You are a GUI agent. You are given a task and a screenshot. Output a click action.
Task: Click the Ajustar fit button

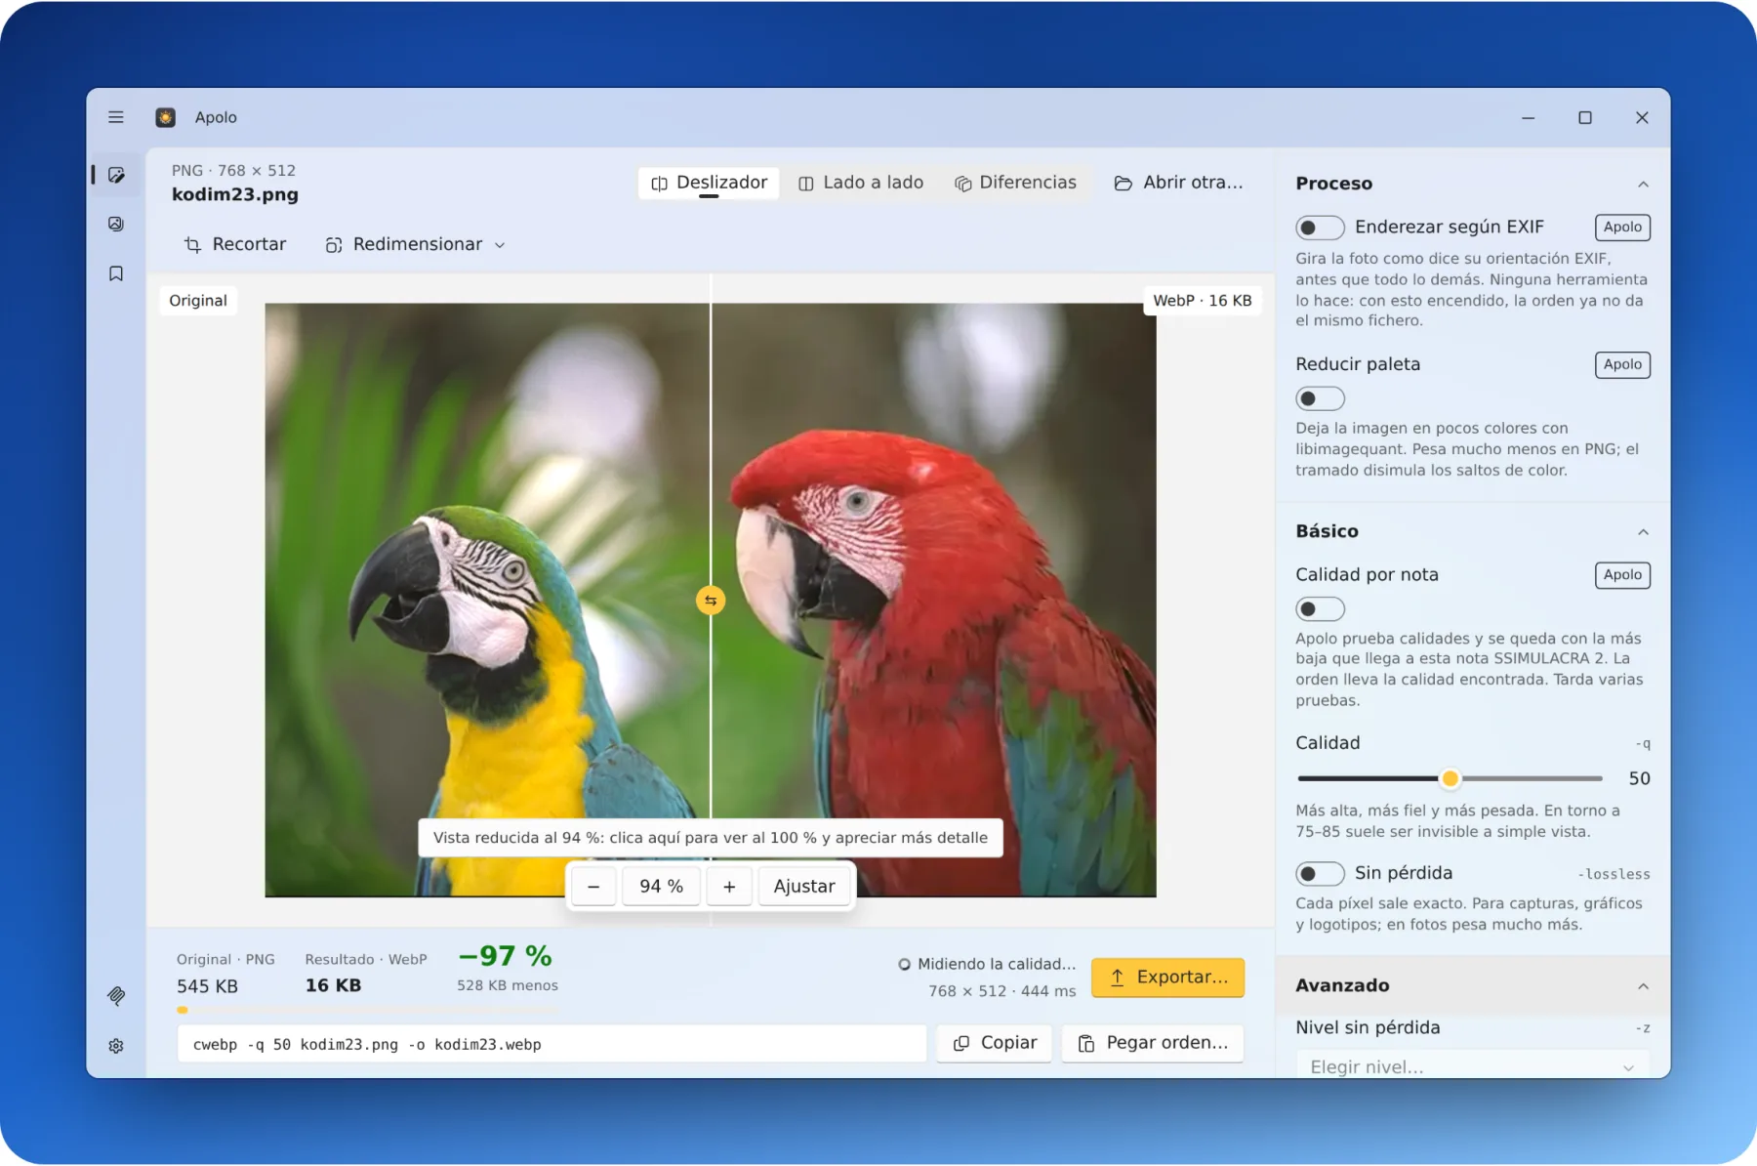tap(804, 887)
